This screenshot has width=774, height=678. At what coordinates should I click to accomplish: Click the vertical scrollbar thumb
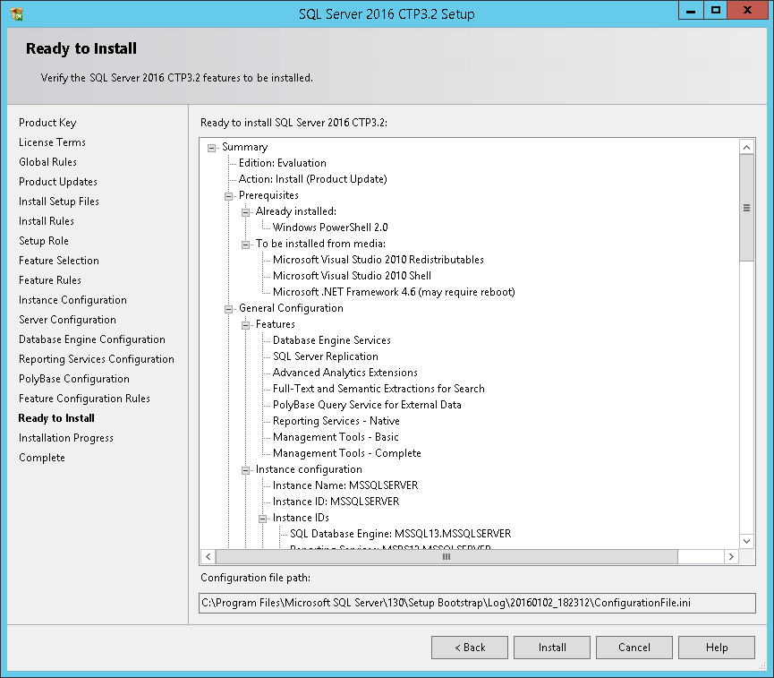pyautogui.click(x=747, y=208)
